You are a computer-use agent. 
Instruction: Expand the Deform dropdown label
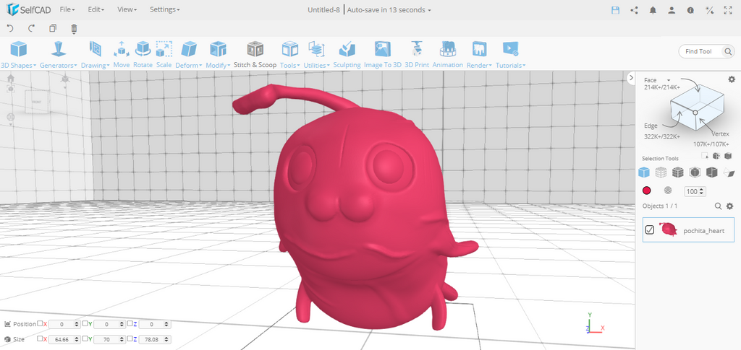(x=189, y=65)
